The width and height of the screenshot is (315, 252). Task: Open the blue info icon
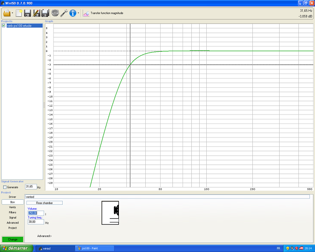pos(73,13)
